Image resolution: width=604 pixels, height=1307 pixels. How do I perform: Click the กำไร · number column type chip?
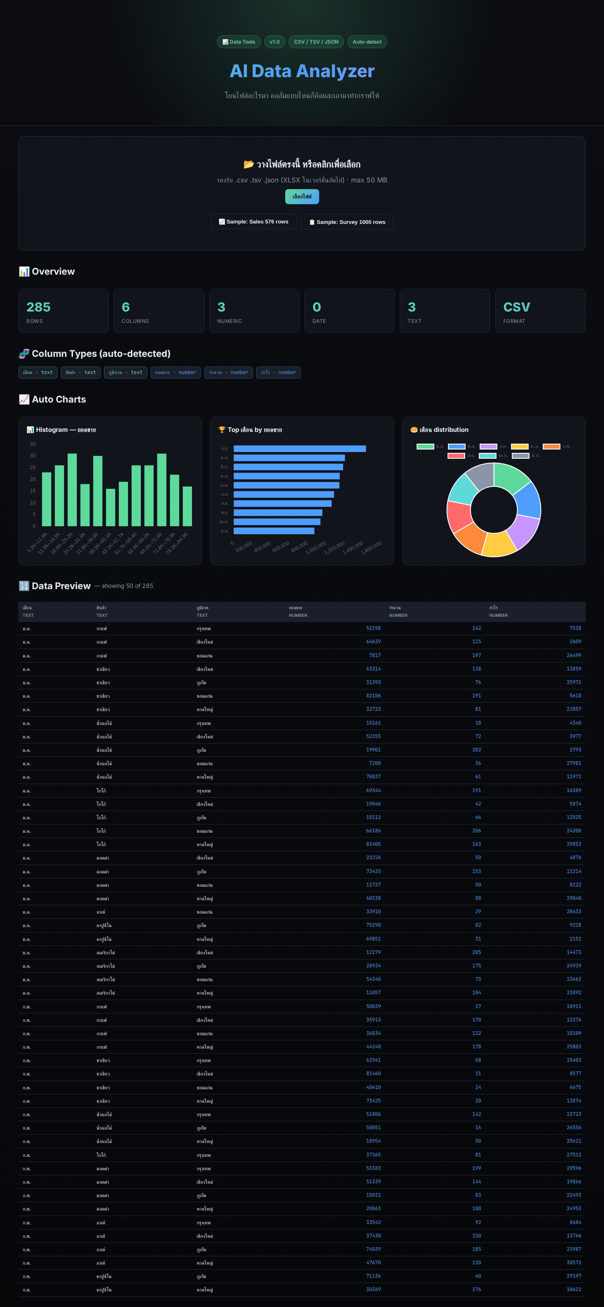[x=278, y=372]
